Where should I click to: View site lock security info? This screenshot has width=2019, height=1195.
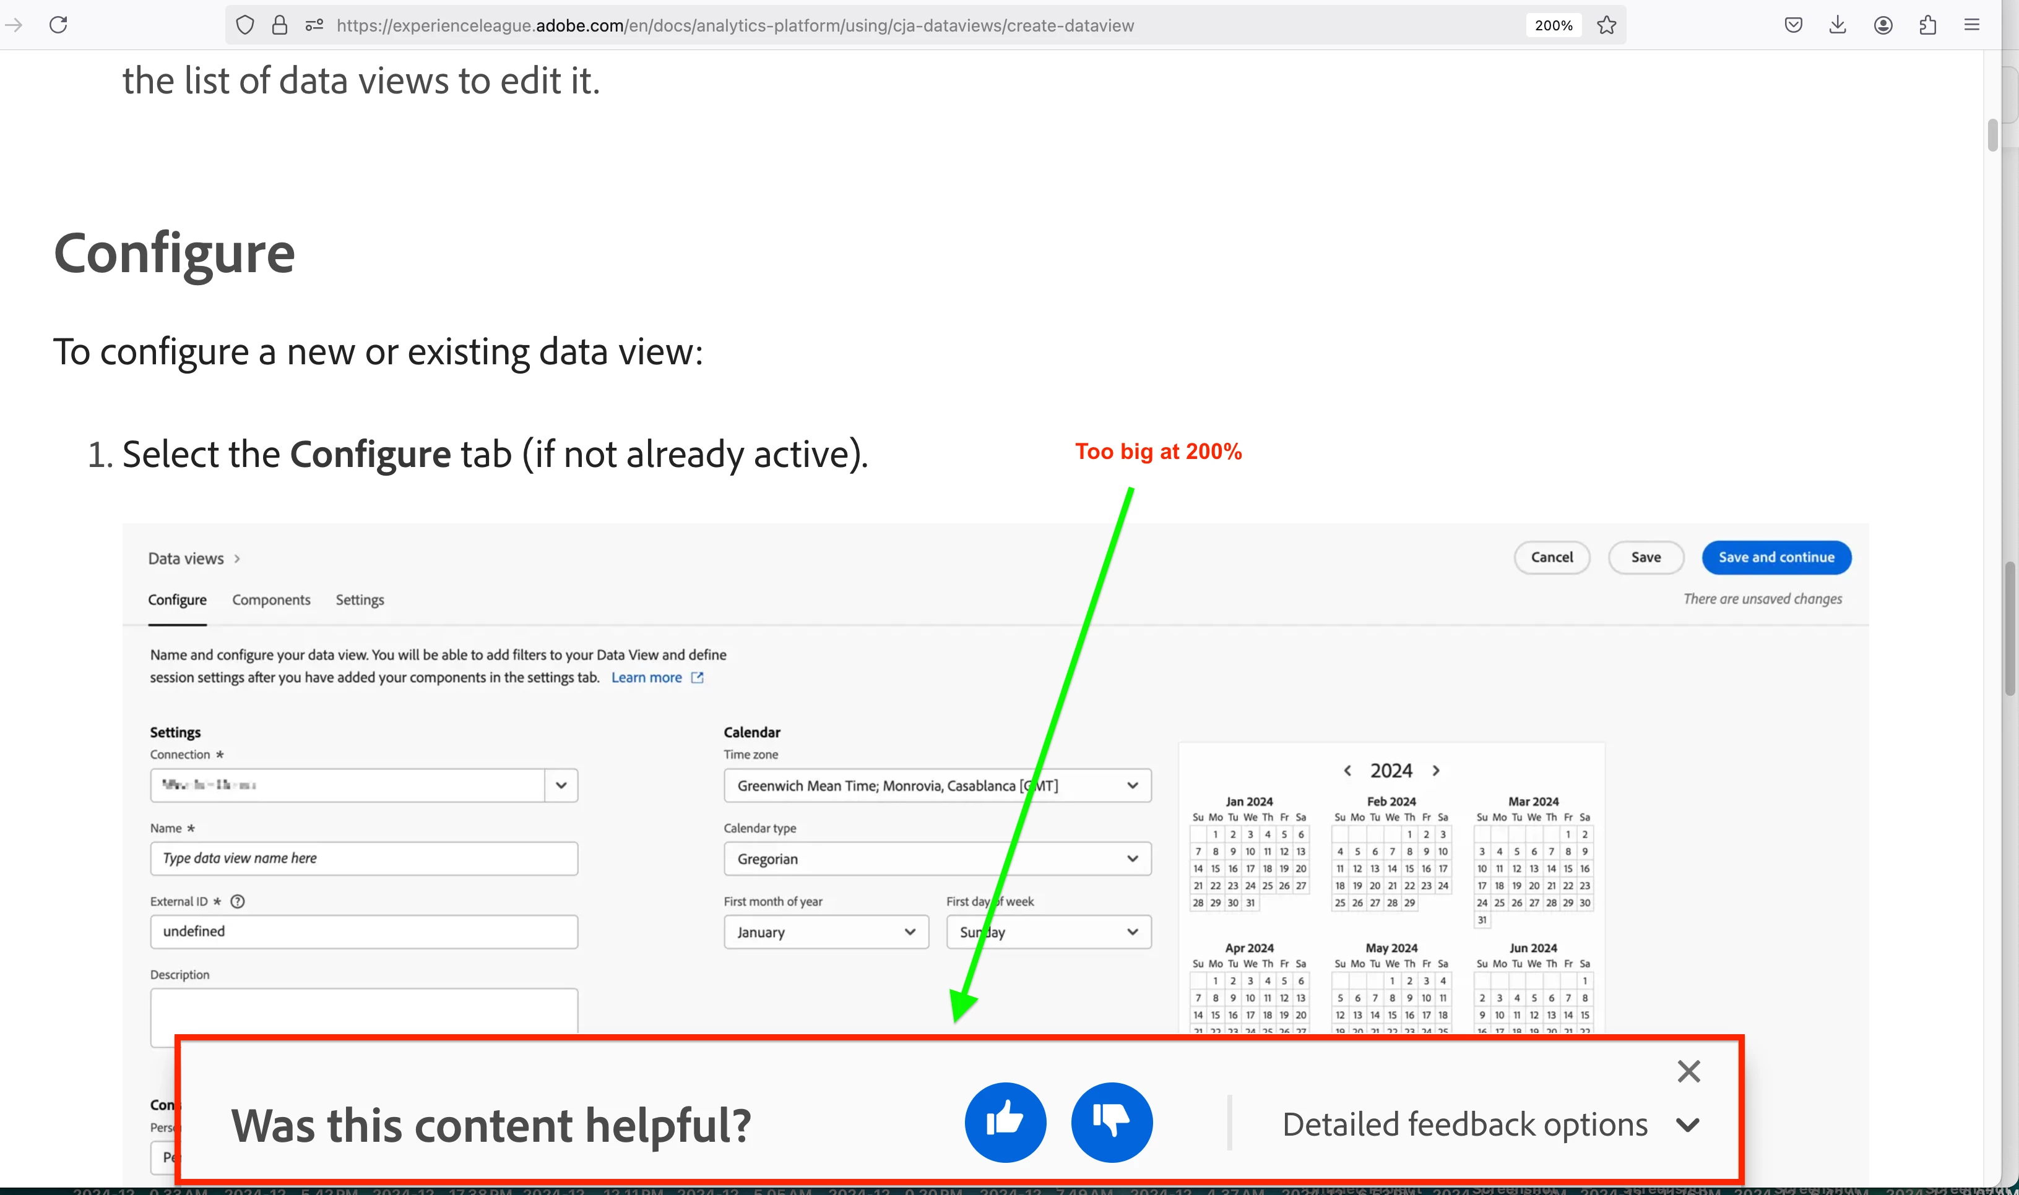click(x=280, y=25)
